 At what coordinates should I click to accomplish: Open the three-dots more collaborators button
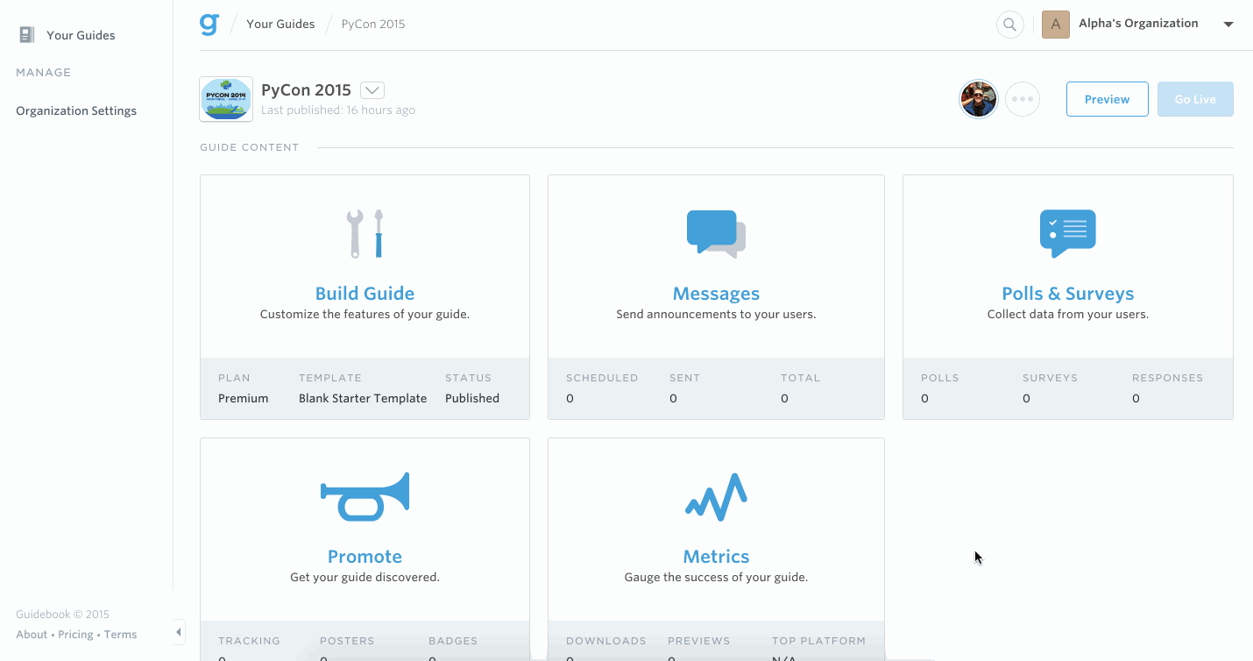pyautogui.click(x=1023, y=99)
